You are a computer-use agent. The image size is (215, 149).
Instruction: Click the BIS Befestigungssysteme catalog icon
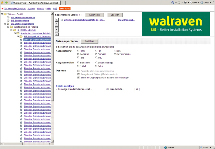coord(8,17)
